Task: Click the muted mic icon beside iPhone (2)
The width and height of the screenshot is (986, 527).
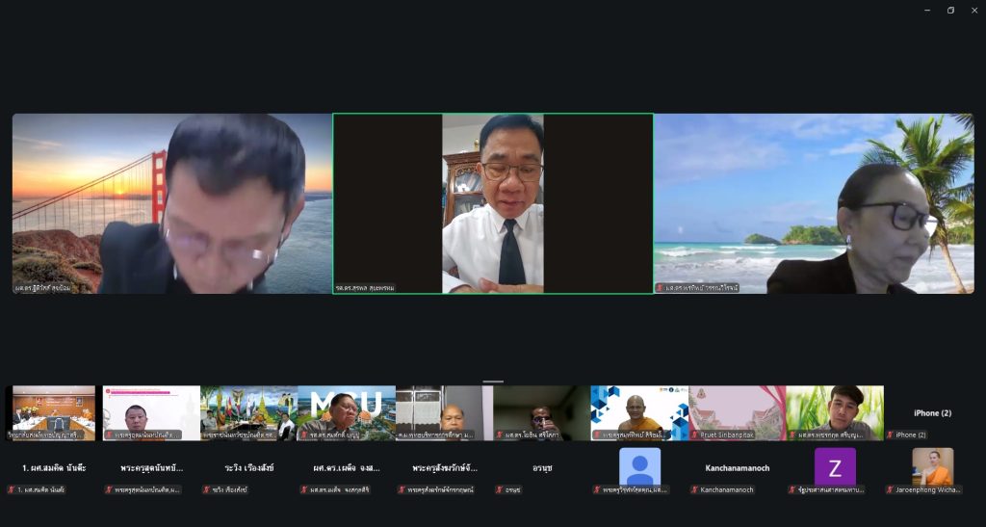Action: 890,435
